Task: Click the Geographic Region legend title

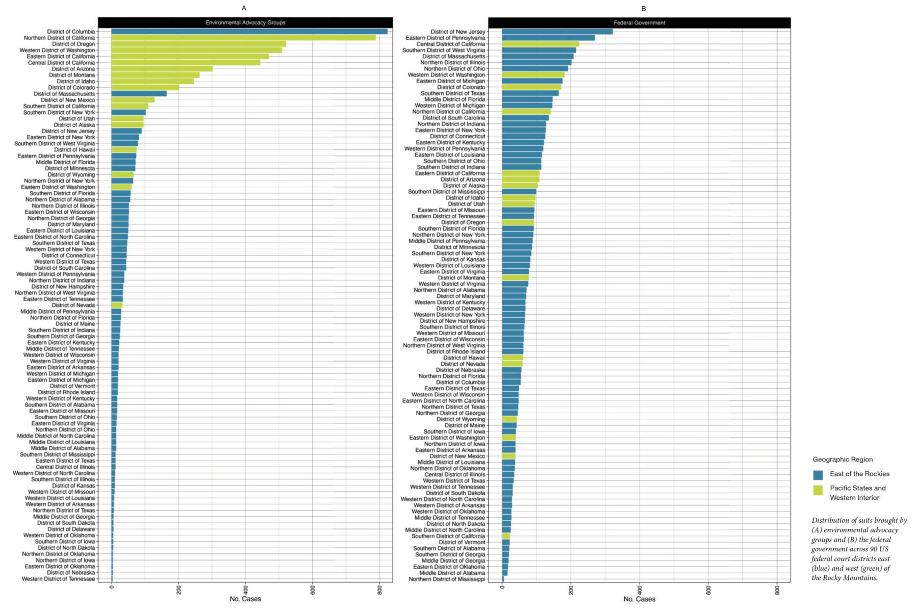Action: click(843, 459)
